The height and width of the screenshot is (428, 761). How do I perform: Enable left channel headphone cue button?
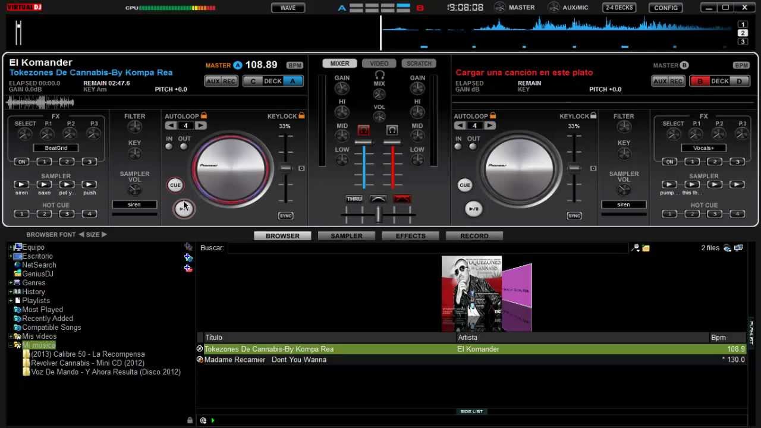(x=363, y=130)
